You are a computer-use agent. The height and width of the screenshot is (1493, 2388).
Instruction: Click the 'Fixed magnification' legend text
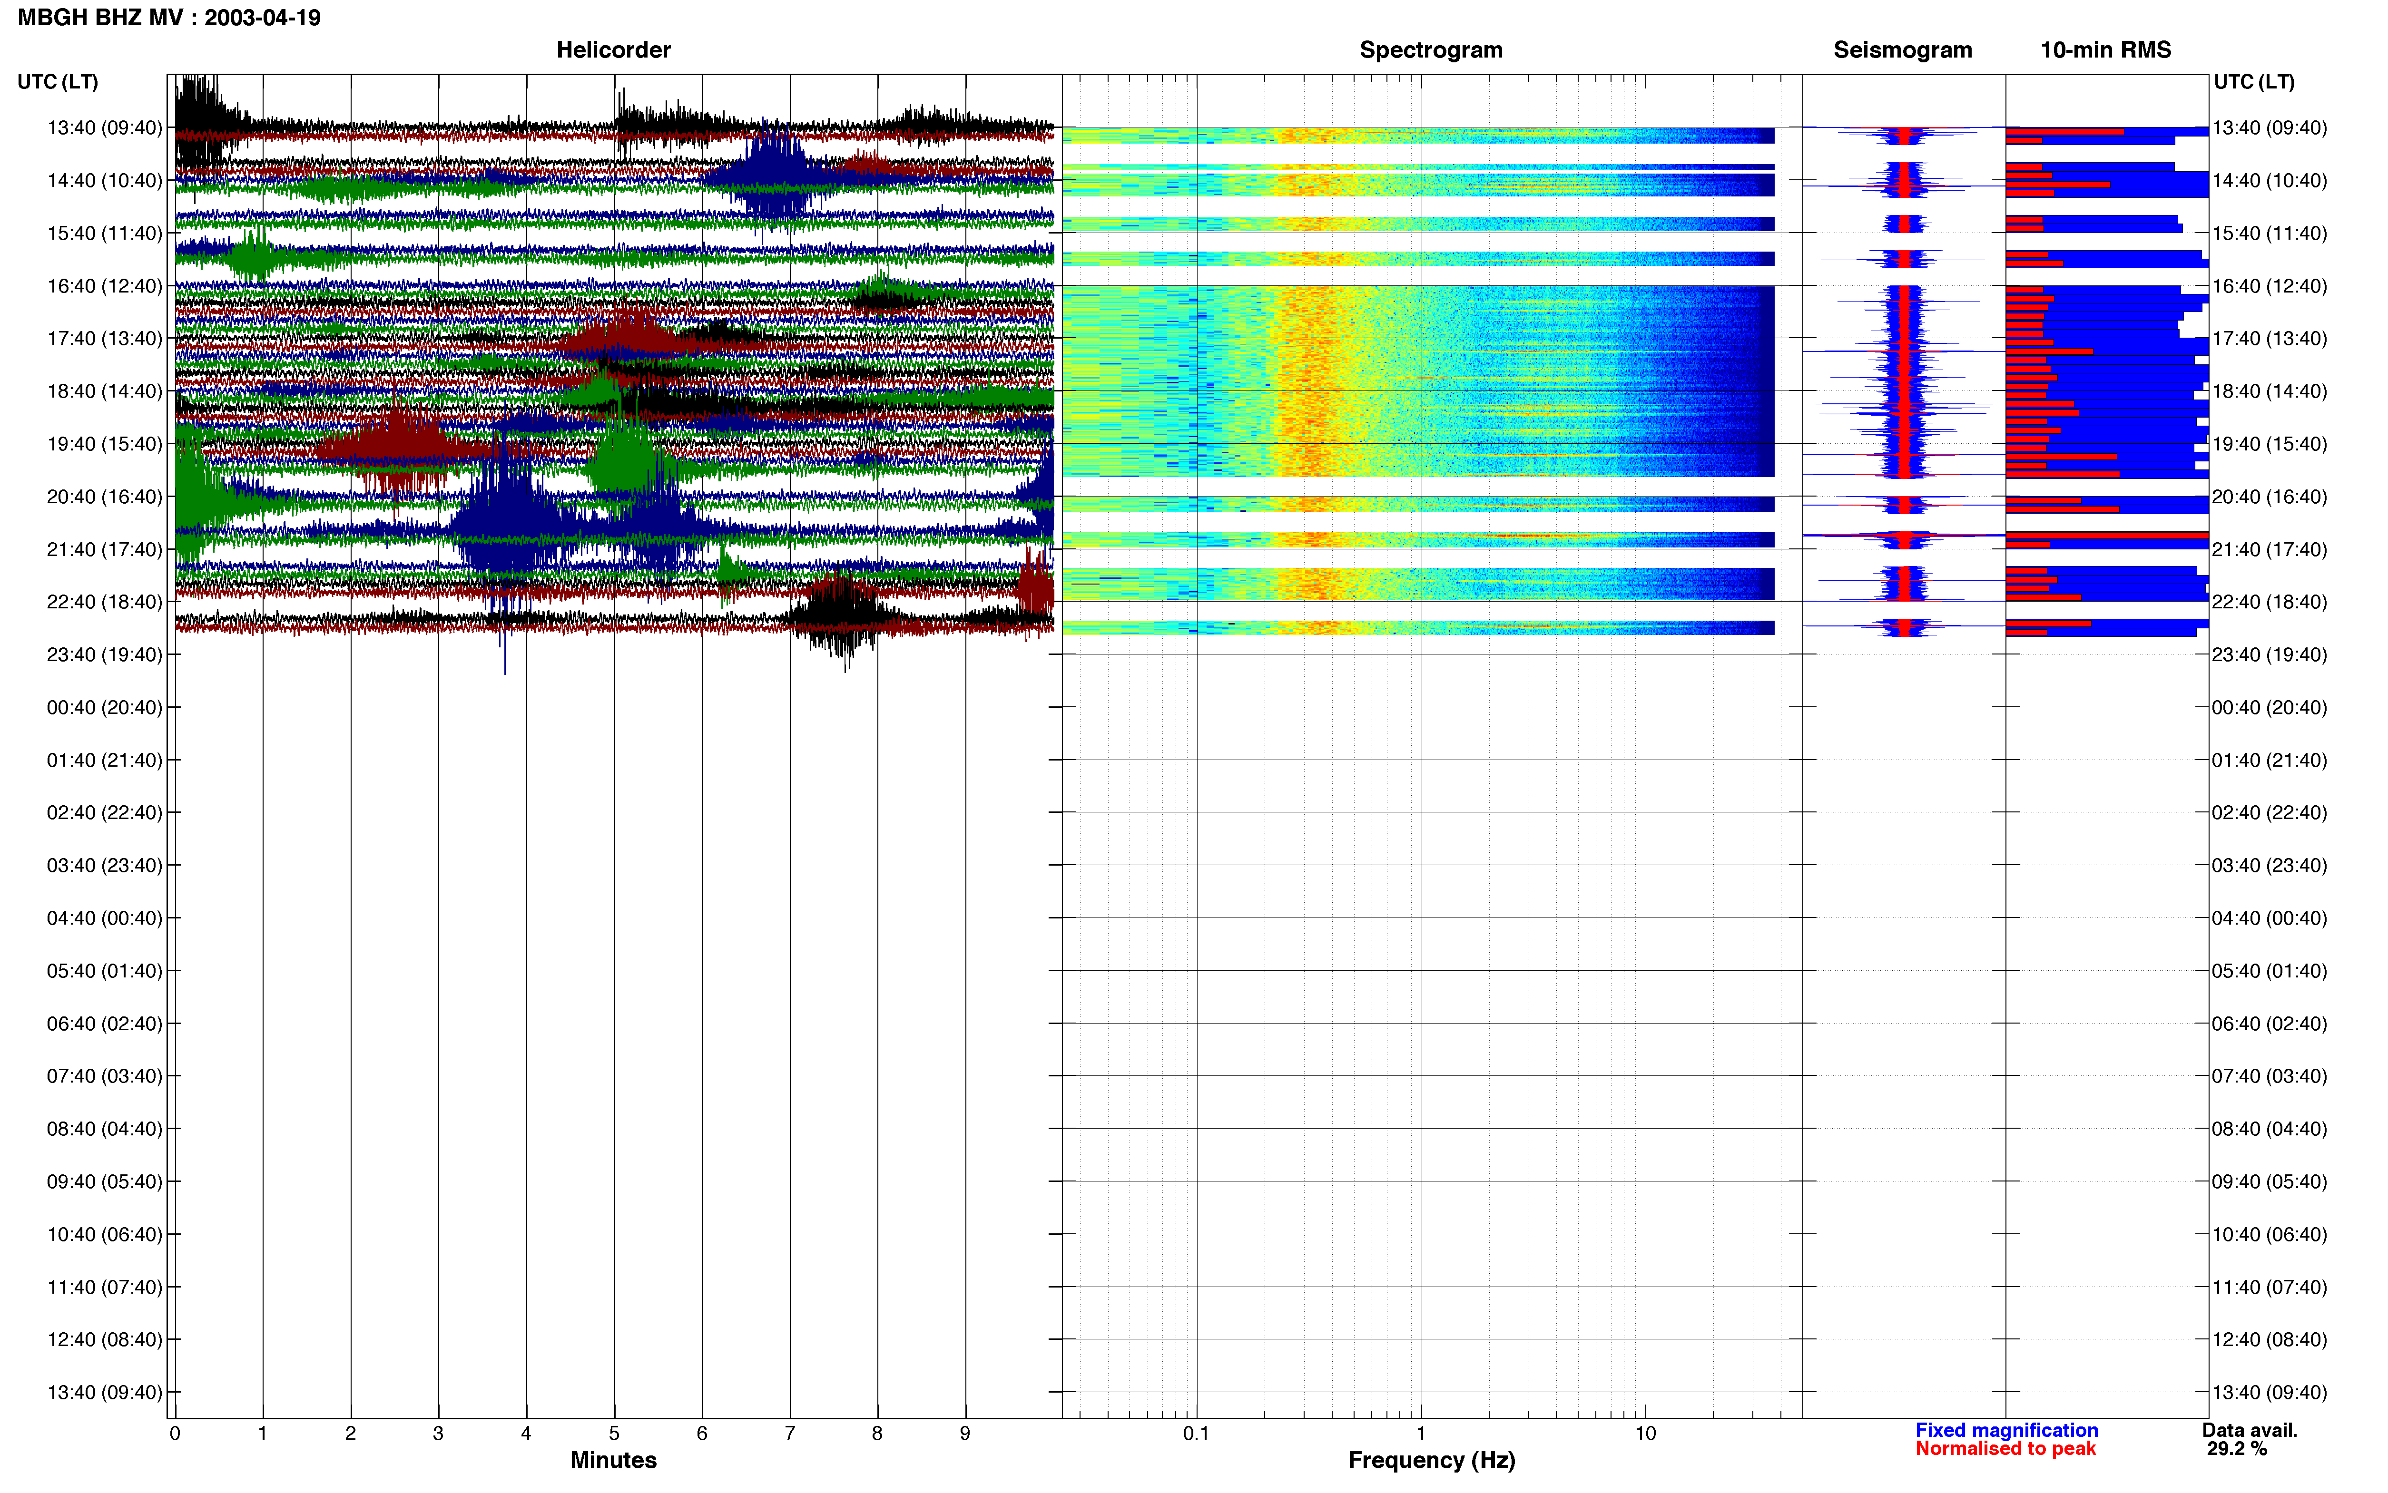(2007, 1430)
